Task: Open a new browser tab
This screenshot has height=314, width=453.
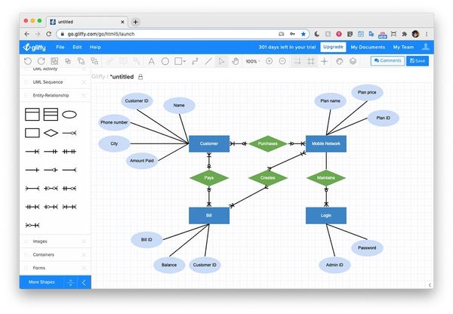Action: click(135, 22)
